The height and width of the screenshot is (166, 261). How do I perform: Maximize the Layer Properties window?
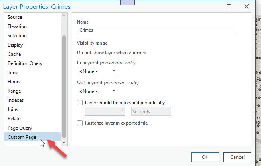tap(229, 7)
